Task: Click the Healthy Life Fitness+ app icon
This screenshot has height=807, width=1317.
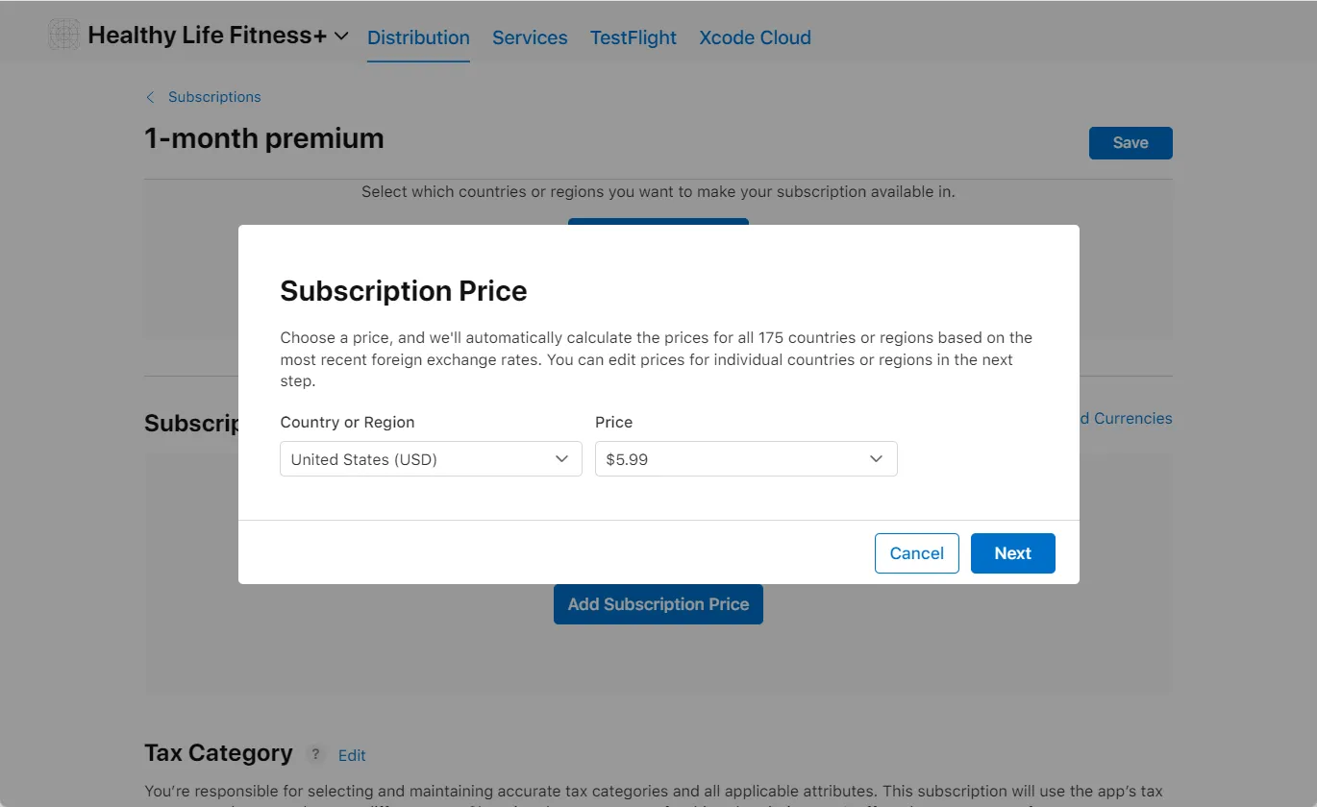Action: [63, 34]
